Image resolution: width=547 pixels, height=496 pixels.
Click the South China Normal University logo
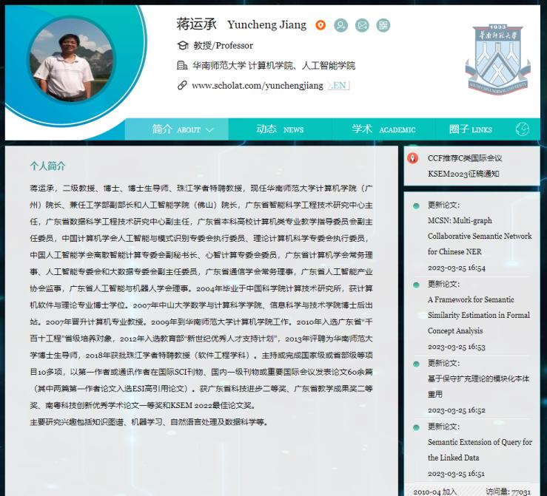click(497, 60)
